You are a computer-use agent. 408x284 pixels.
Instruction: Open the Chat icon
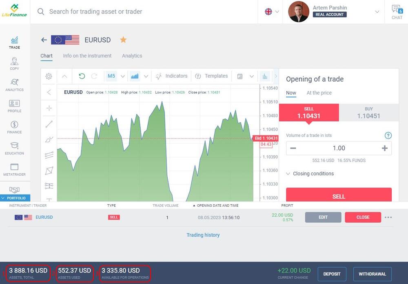tap(397, 11)
